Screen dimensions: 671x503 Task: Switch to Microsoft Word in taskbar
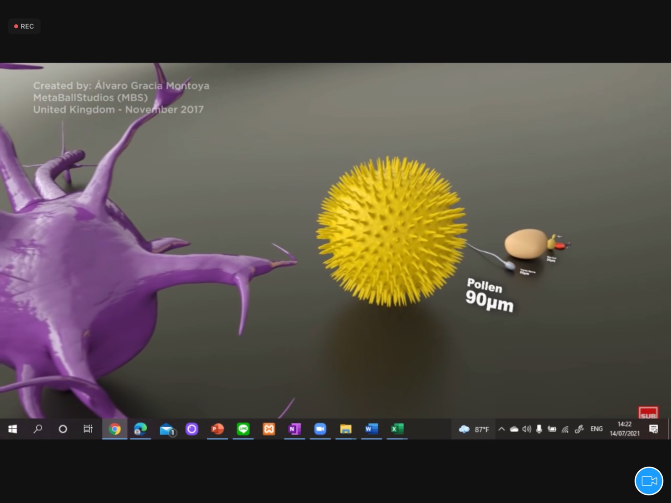(x=372, y=429)
